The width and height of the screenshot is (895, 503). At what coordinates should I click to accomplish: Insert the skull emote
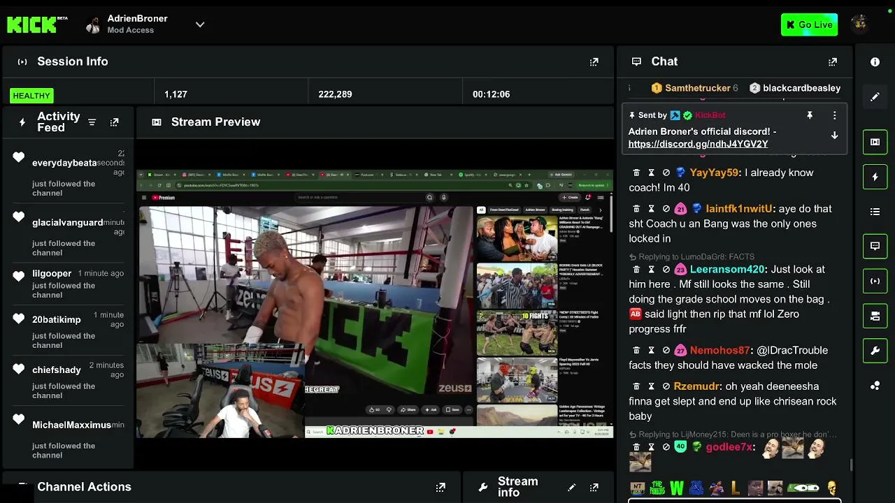click(832, 488)
